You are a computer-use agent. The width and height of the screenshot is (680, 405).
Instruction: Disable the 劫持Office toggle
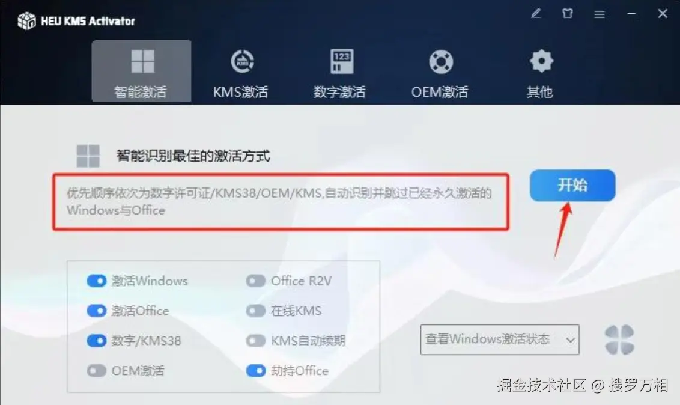tap(255, 371)
